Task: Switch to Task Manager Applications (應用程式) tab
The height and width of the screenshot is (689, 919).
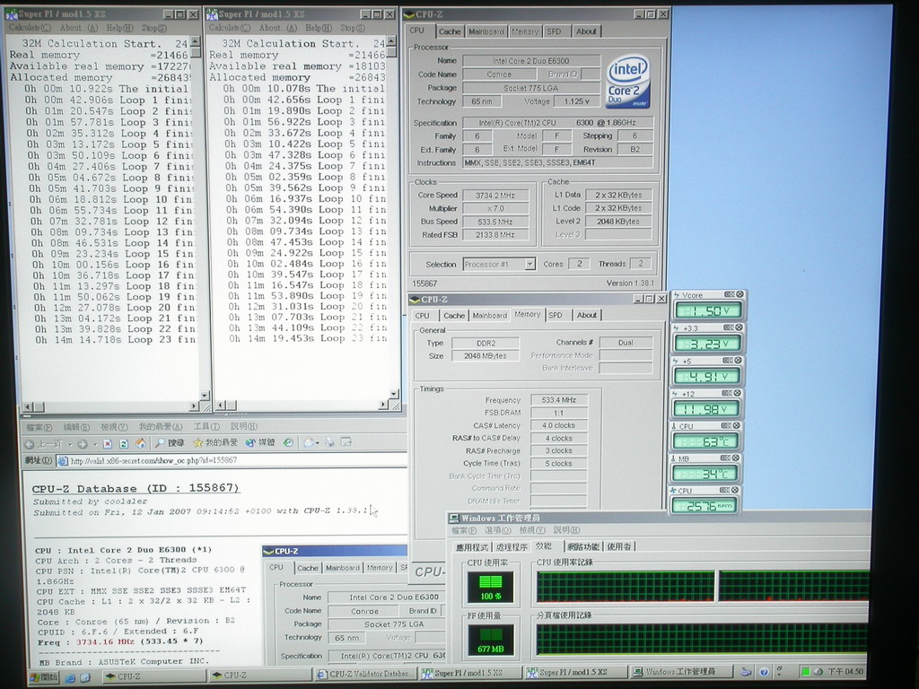Action: 472,547
